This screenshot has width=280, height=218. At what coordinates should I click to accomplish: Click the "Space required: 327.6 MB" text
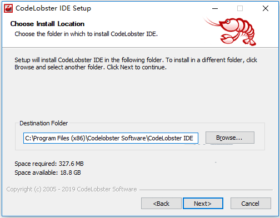(x=49, y=164)
